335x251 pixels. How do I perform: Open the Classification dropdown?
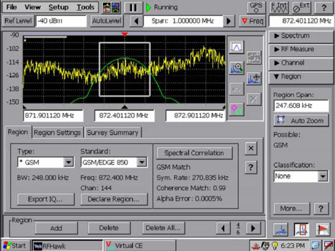(x=323, y=176)
